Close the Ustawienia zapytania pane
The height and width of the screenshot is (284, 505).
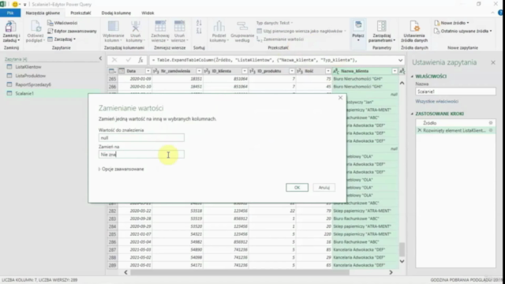coord(493,62)
